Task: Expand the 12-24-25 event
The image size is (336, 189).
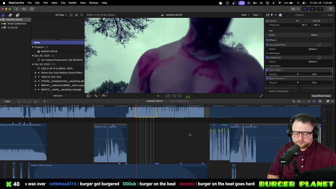Action: (x=2, y=28)
